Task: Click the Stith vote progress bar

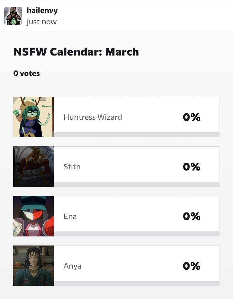Action: click(136, 184)
